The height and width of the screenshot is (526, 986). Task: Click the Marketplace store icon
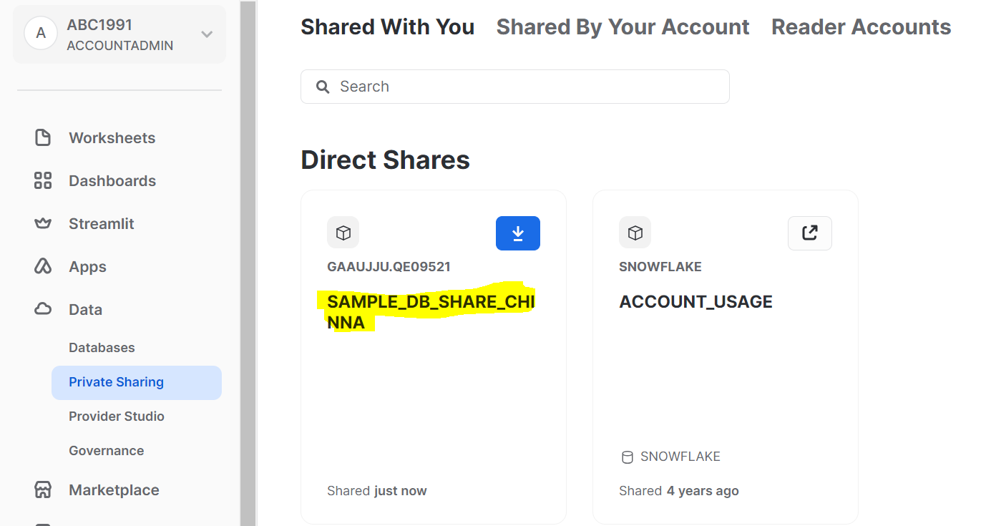click(43, 490)
